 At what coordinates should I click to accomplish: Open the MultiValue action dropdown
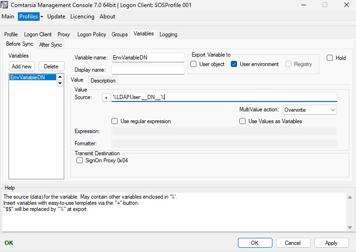point(310,110)
